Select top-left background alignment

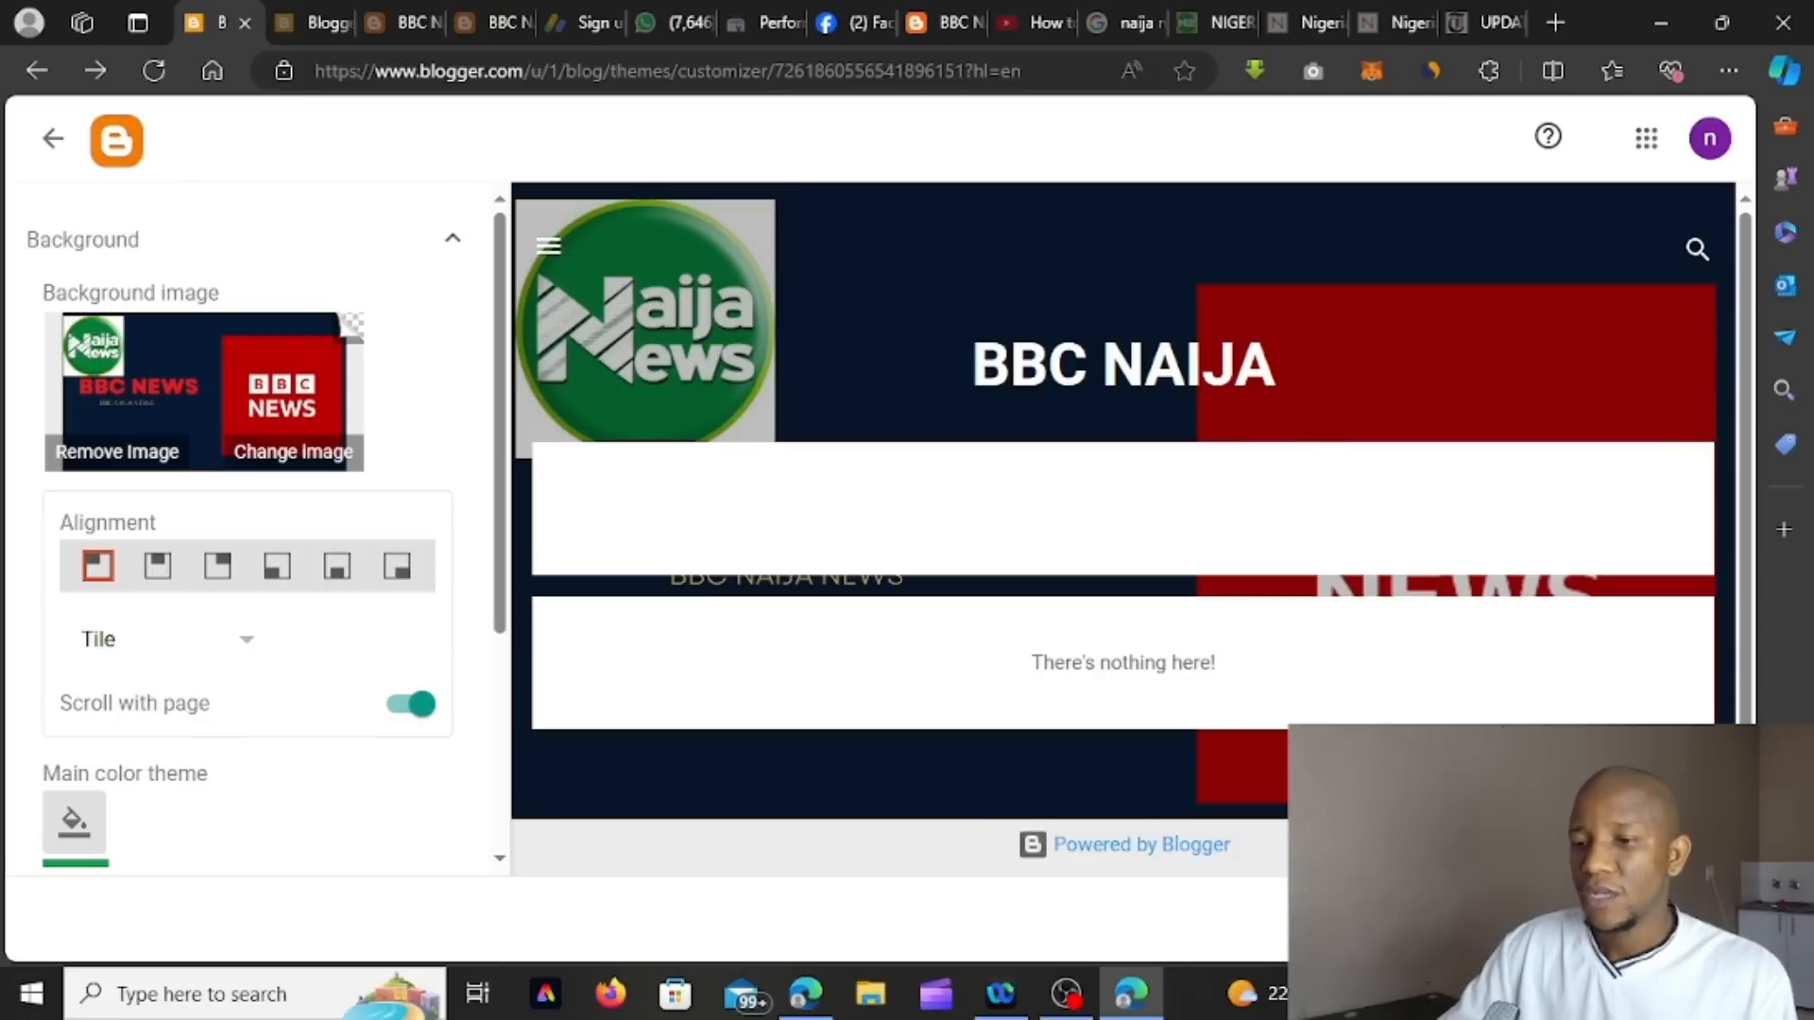pyautogui.click(x=98, y=566)
